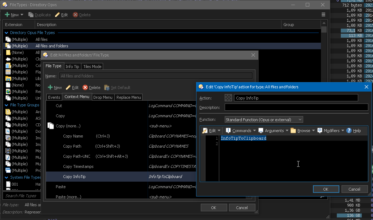Click Cancel in the Copy InfoTip action dialog

354,189
